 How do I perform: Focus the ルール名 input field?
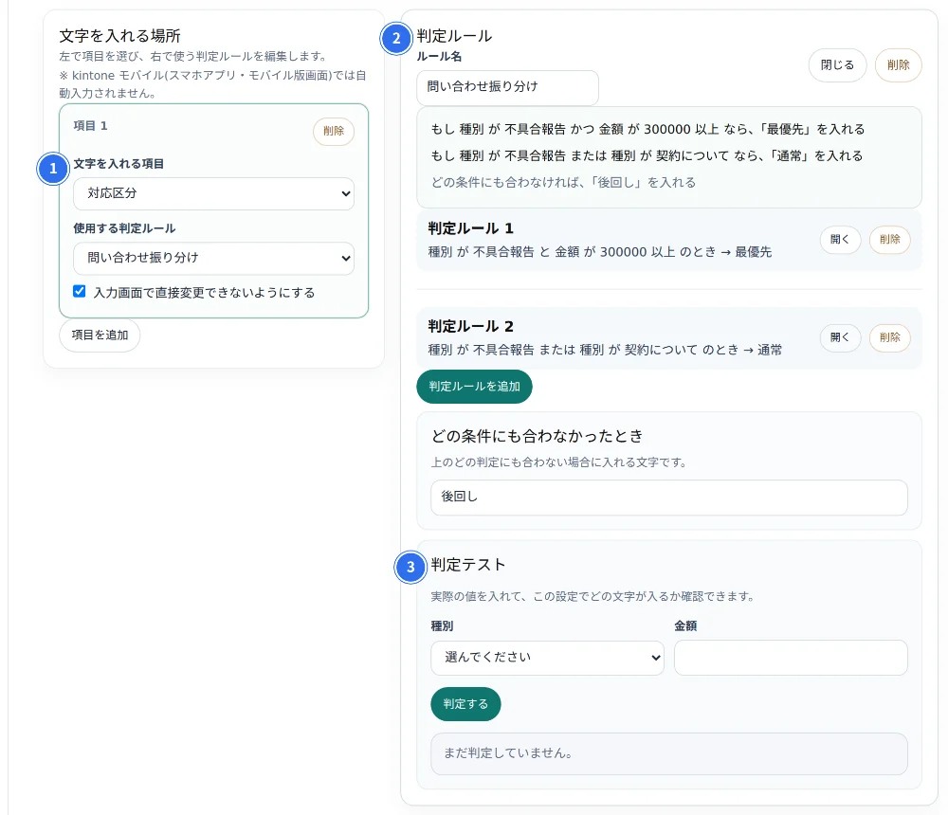pos(507,87)
